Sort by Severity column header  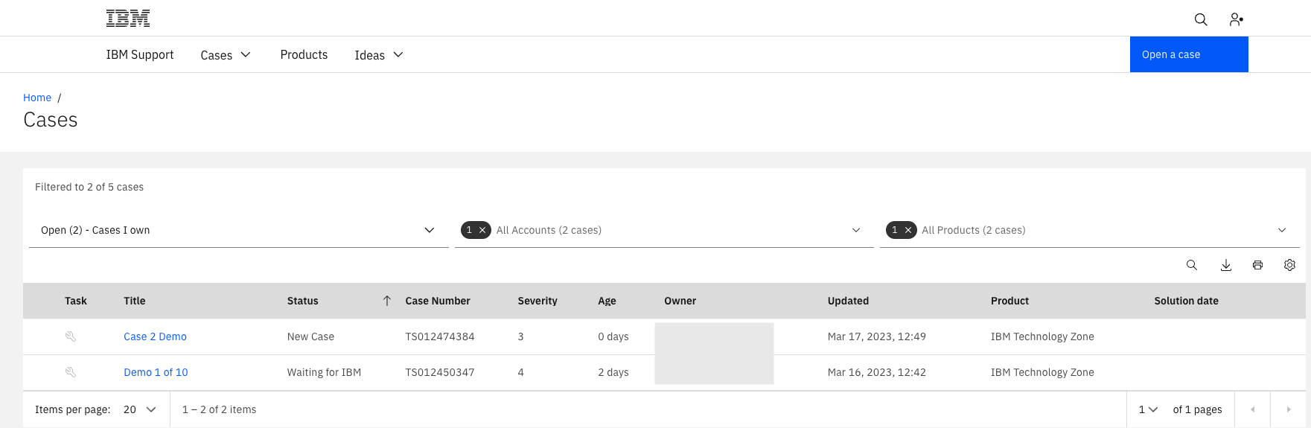[538, 301]
